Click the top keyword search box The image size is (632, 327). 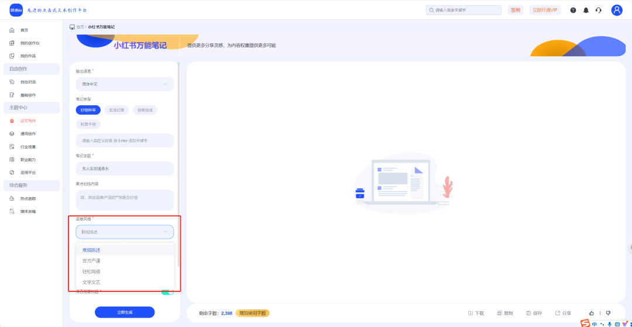coord(463,10)
